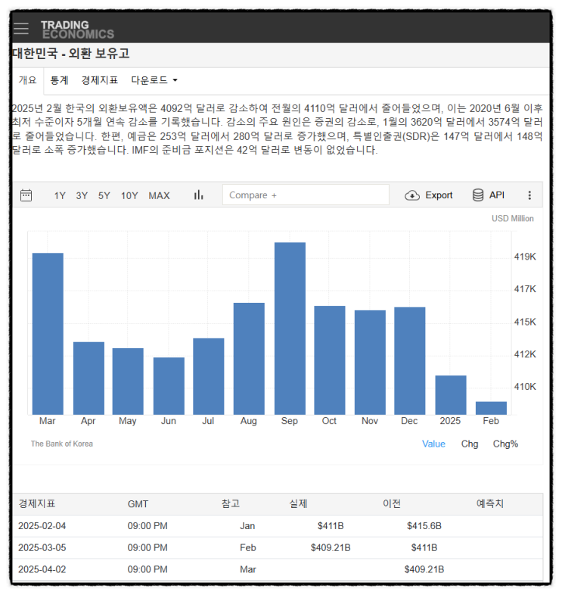The width and height of the screenshot is (562, 595).
Task: Click the Mar bar in chart
Action: [x=48, y=334]
